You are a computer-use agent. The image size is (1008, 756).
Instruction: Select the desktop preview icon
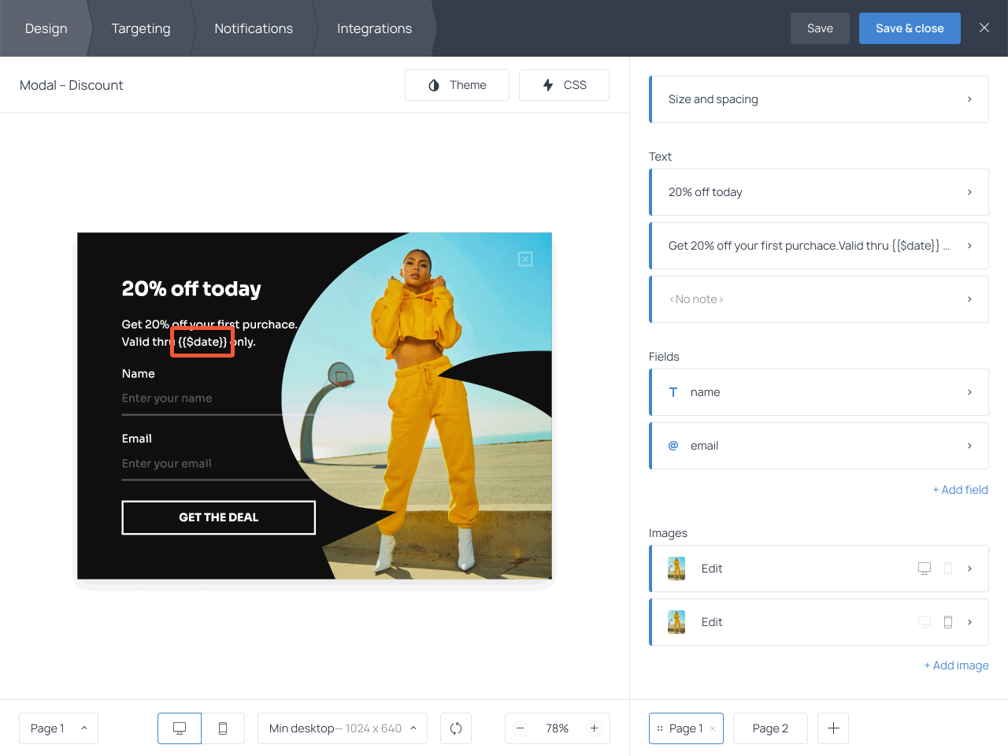tap(179, 728)
